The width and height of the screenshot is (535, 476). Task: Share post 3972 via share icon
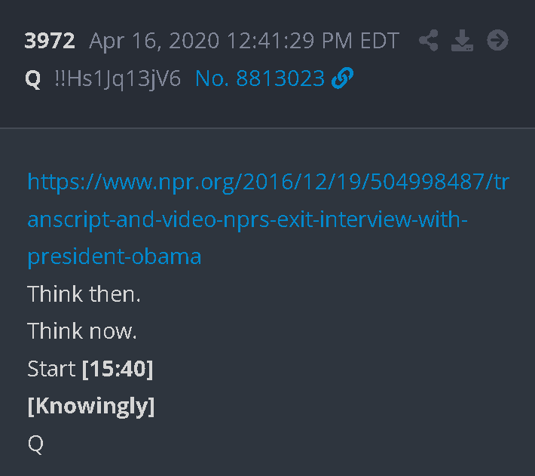(x=429, y=40)
